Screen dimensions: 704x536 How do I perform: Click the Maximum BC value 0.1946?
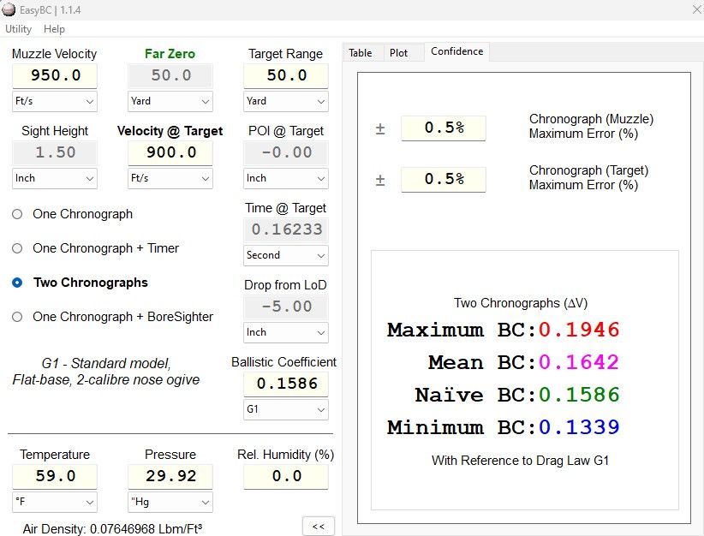point(579,330)
